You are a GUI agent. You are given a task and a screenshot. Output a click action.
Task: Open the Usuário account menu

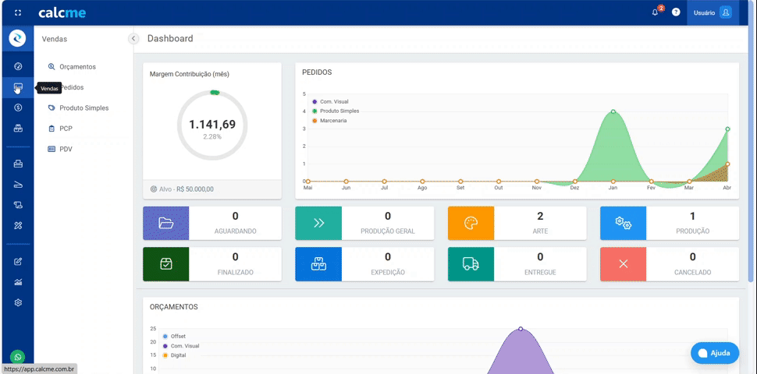click(713, 13)
